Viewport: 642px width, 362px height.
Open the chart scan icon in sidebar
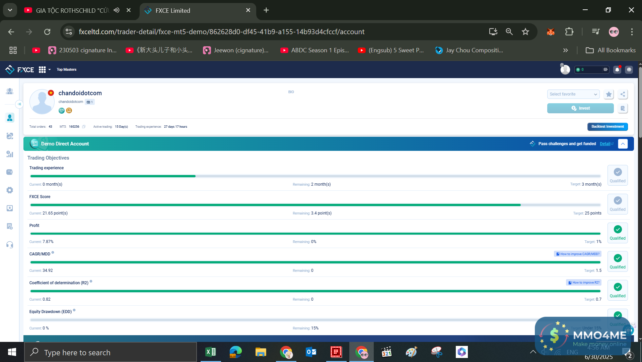click(x=10, y=136)
